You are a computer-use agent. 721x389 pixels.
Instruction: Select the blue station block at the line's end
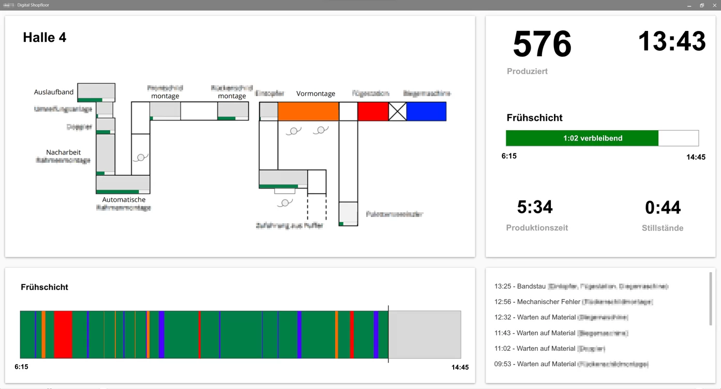pyautogui.click(x=426, y=112)
